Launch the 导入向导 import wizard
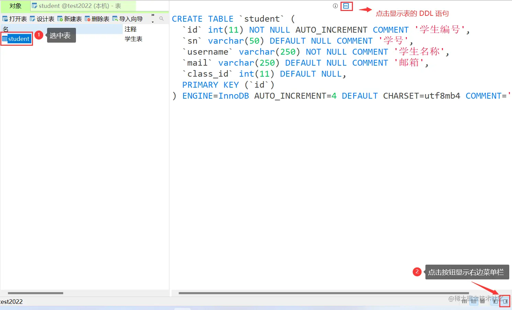512x310 pixels. 127,19
